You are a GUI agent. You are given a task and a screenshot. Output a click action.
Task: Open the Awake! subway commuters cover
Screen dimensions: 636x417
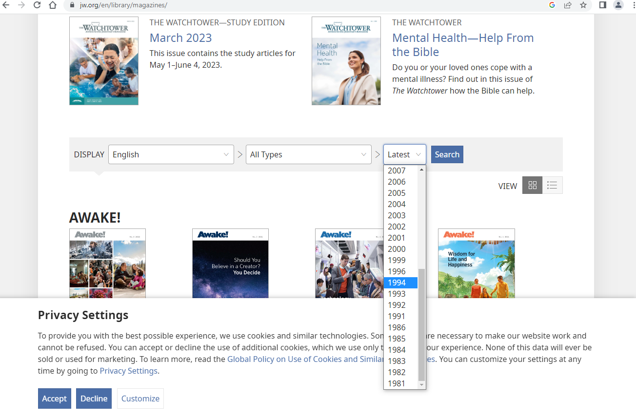click(349, 264)
